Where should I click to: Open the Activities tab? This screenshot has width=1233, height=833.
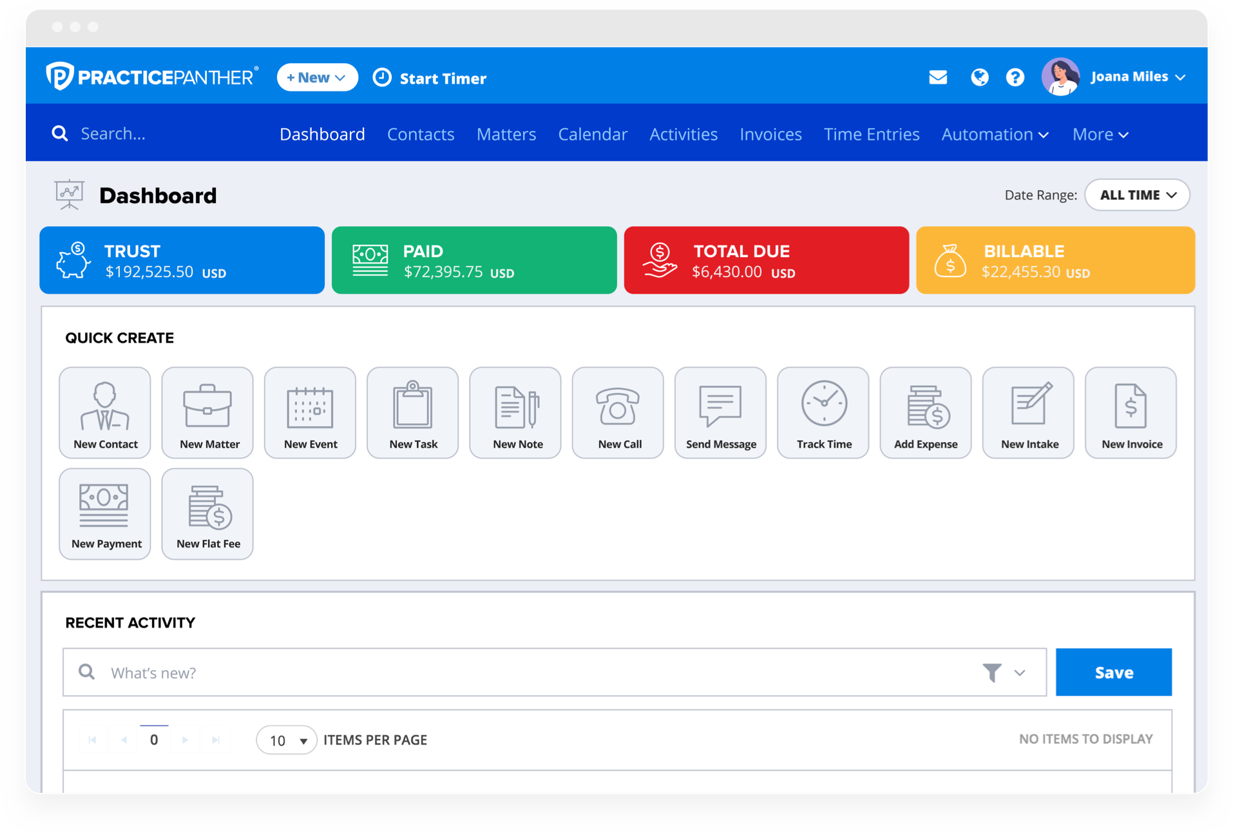click(x=683, y=134)
